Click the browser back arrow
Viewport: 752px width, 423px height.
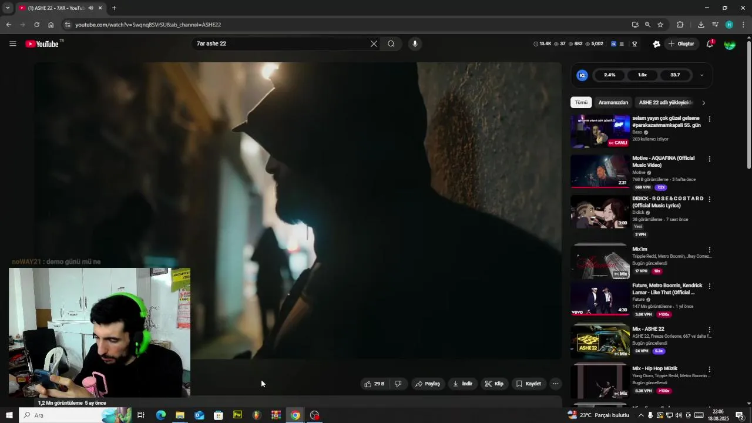tap(8, 25)
